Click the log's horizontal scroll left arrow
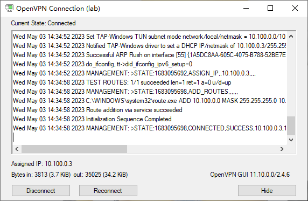The width and height of the screenshot is (308, 201). click(x=17, y=149)
